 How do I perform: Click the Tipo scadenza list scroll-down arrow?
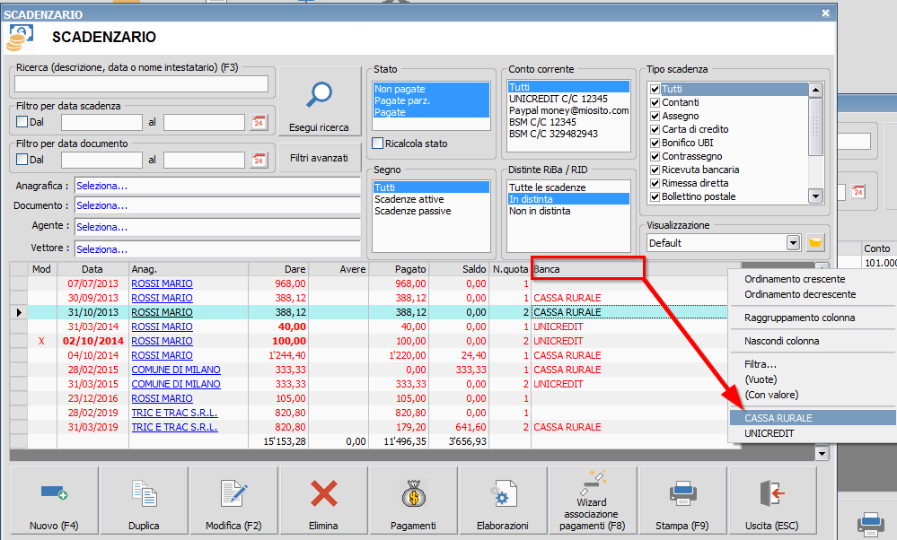816,196
